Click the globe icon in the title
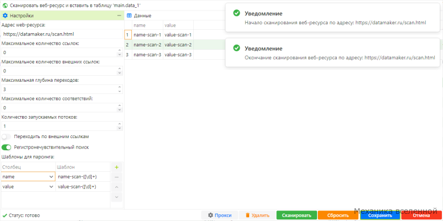The width and height of the screenshot is (443, 221). [5, 5]
